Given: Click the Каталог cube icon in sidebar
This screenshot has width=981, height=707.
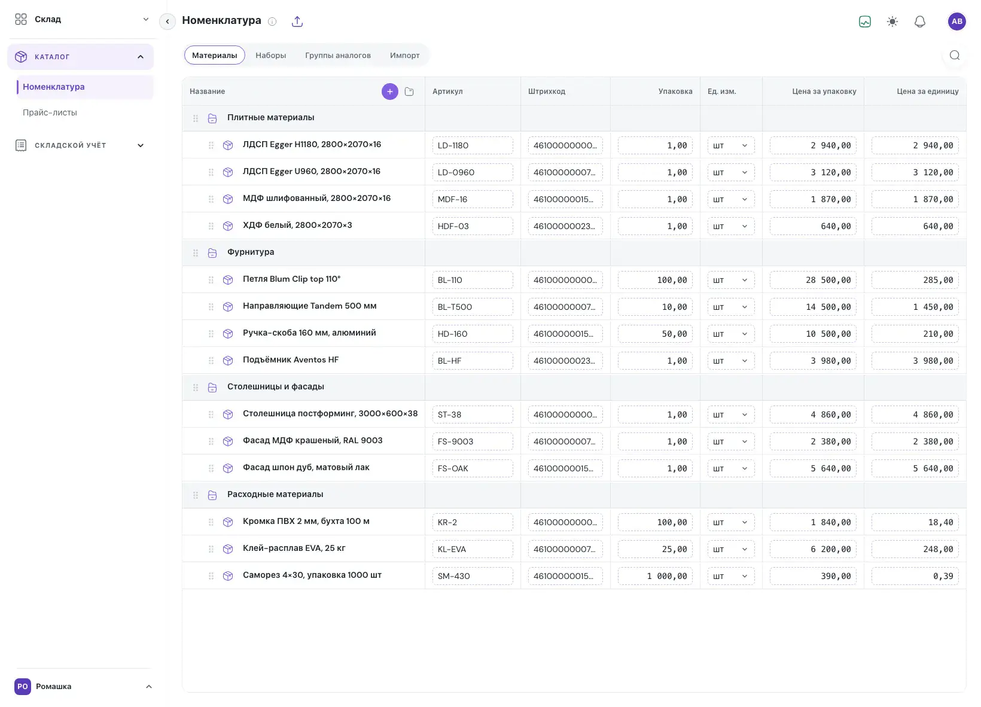Looking at the screenshot, I should (21, 57).
